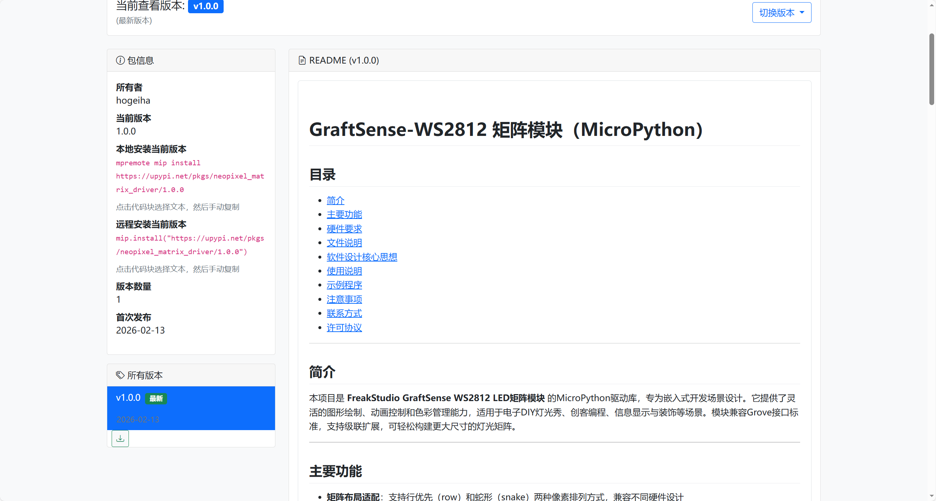The width and height of the screenshot is (936, 501).
Task: Open the 文件说明 link
Action: (344, 243)
